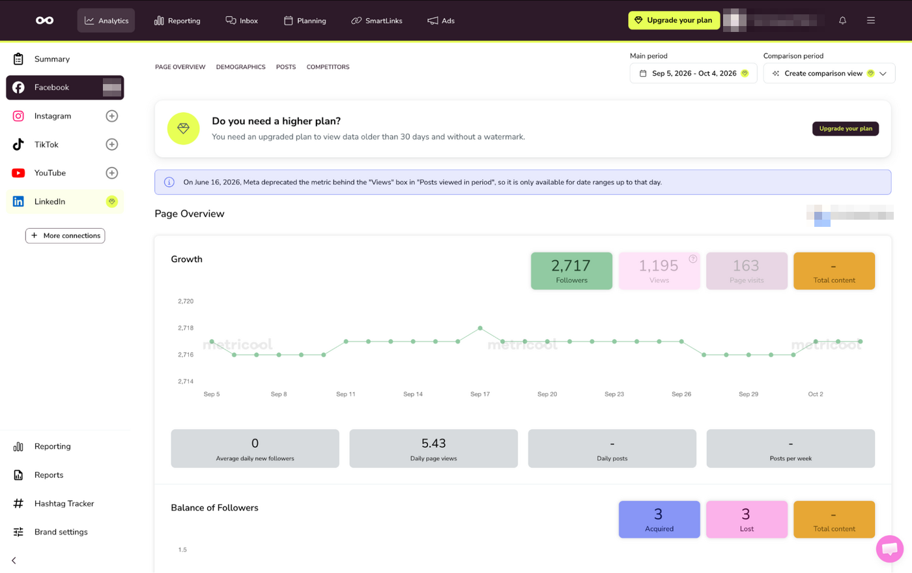Click the More connections button

pyautogui.click(x=65, y=235)
